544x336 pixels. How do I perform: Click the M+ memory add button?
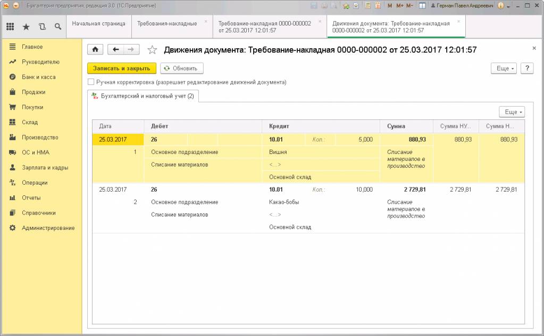(400, 5)
